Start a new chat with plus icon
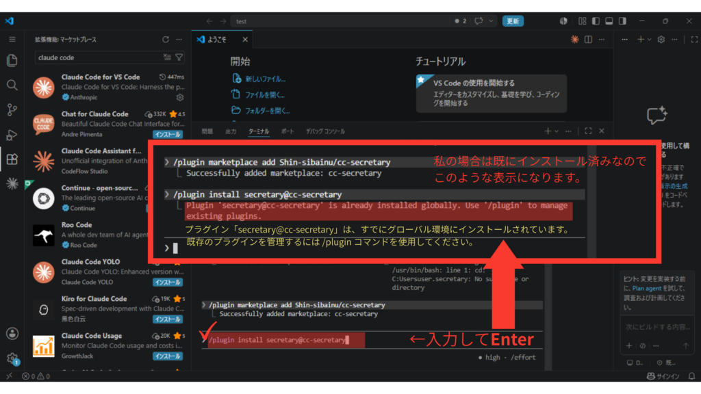This screenshot has width=701, height=394. click(x=640, y=39)
